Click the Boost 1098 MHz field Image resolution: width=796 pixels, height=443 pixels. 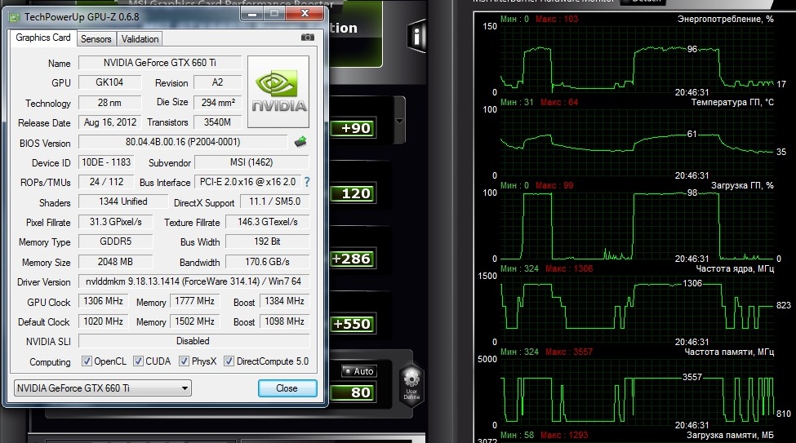point(284,321)
